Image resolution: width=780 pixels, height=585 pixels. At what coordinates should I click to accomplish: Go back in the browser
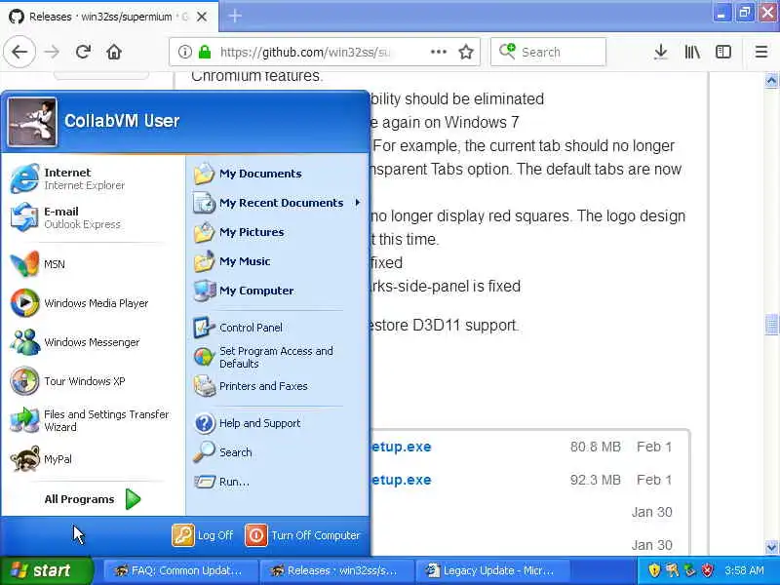(x=19, y=52)
